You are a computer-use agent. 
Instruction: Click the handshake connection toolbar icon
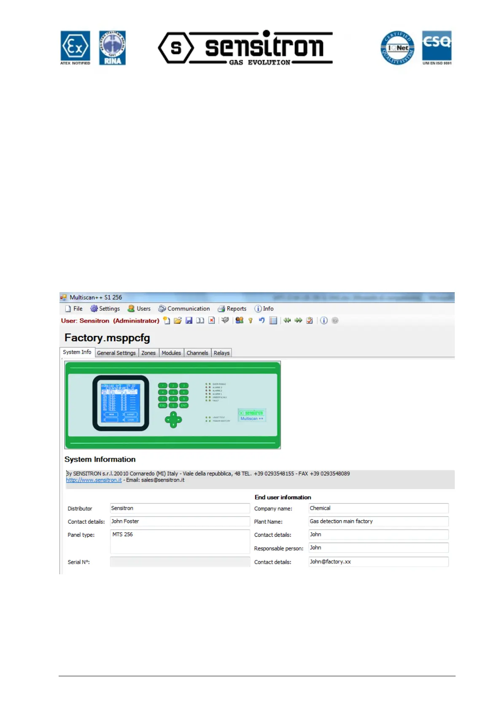pyautogui.click(x=225, y=320)
